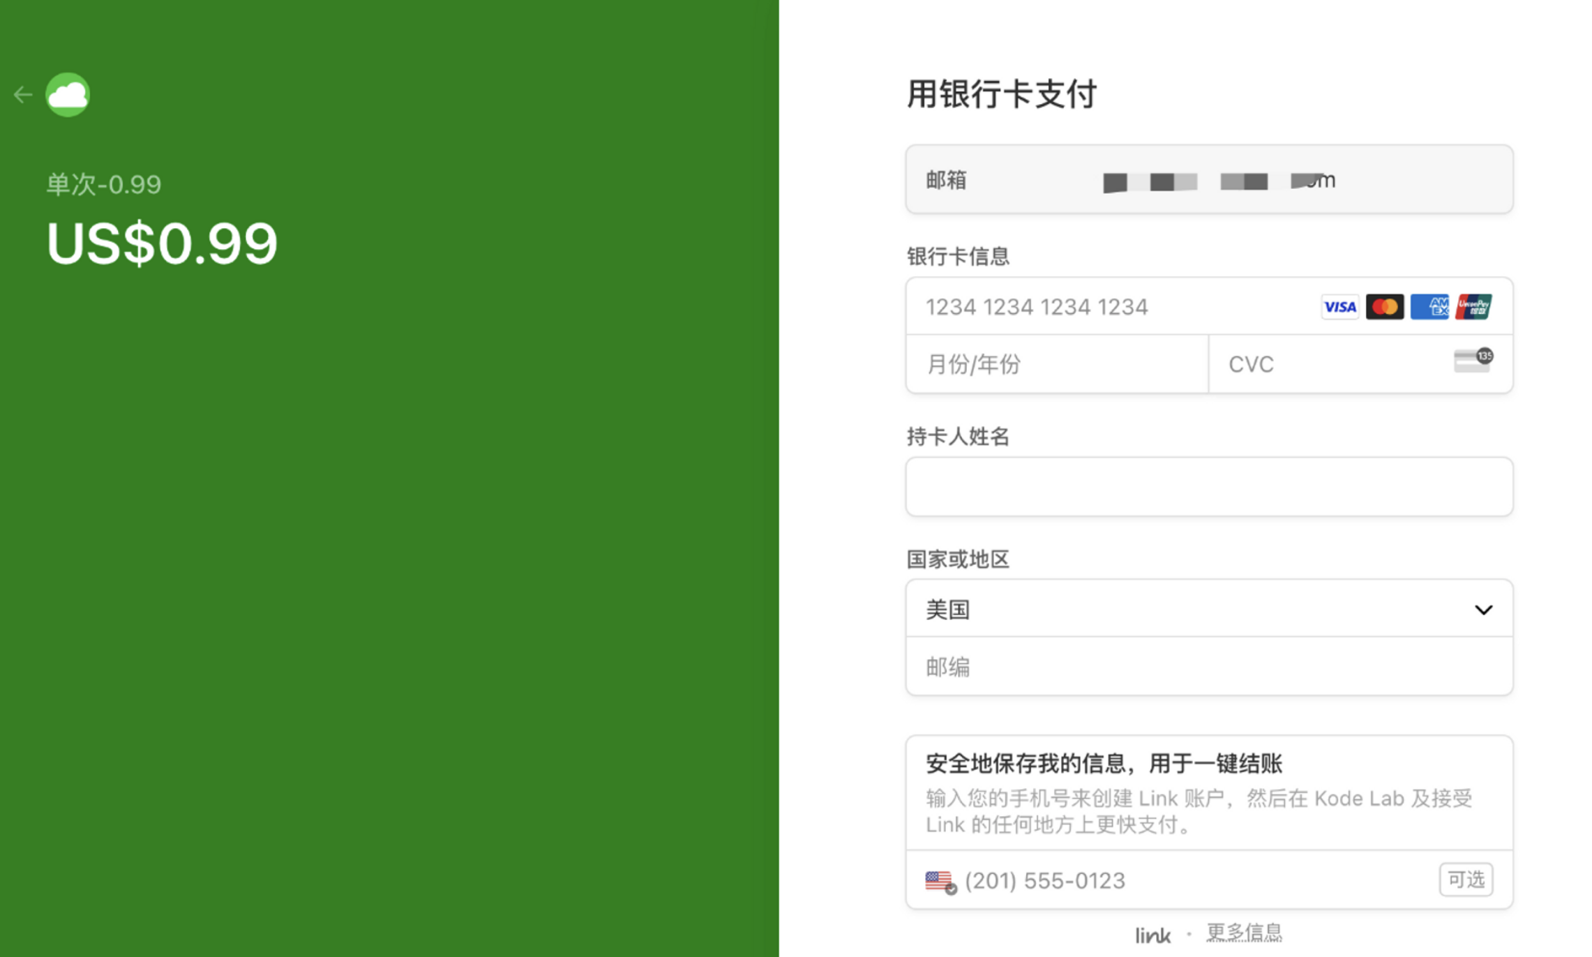Click the 邮箱 email field
The width and height of the screenshot is (1592, 957).
pyautogui.click(x=1208, y=180)
